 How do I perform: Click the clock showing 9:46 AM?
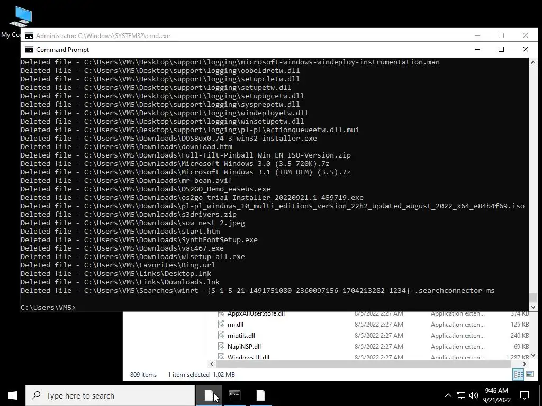click(x=496, y=395)
